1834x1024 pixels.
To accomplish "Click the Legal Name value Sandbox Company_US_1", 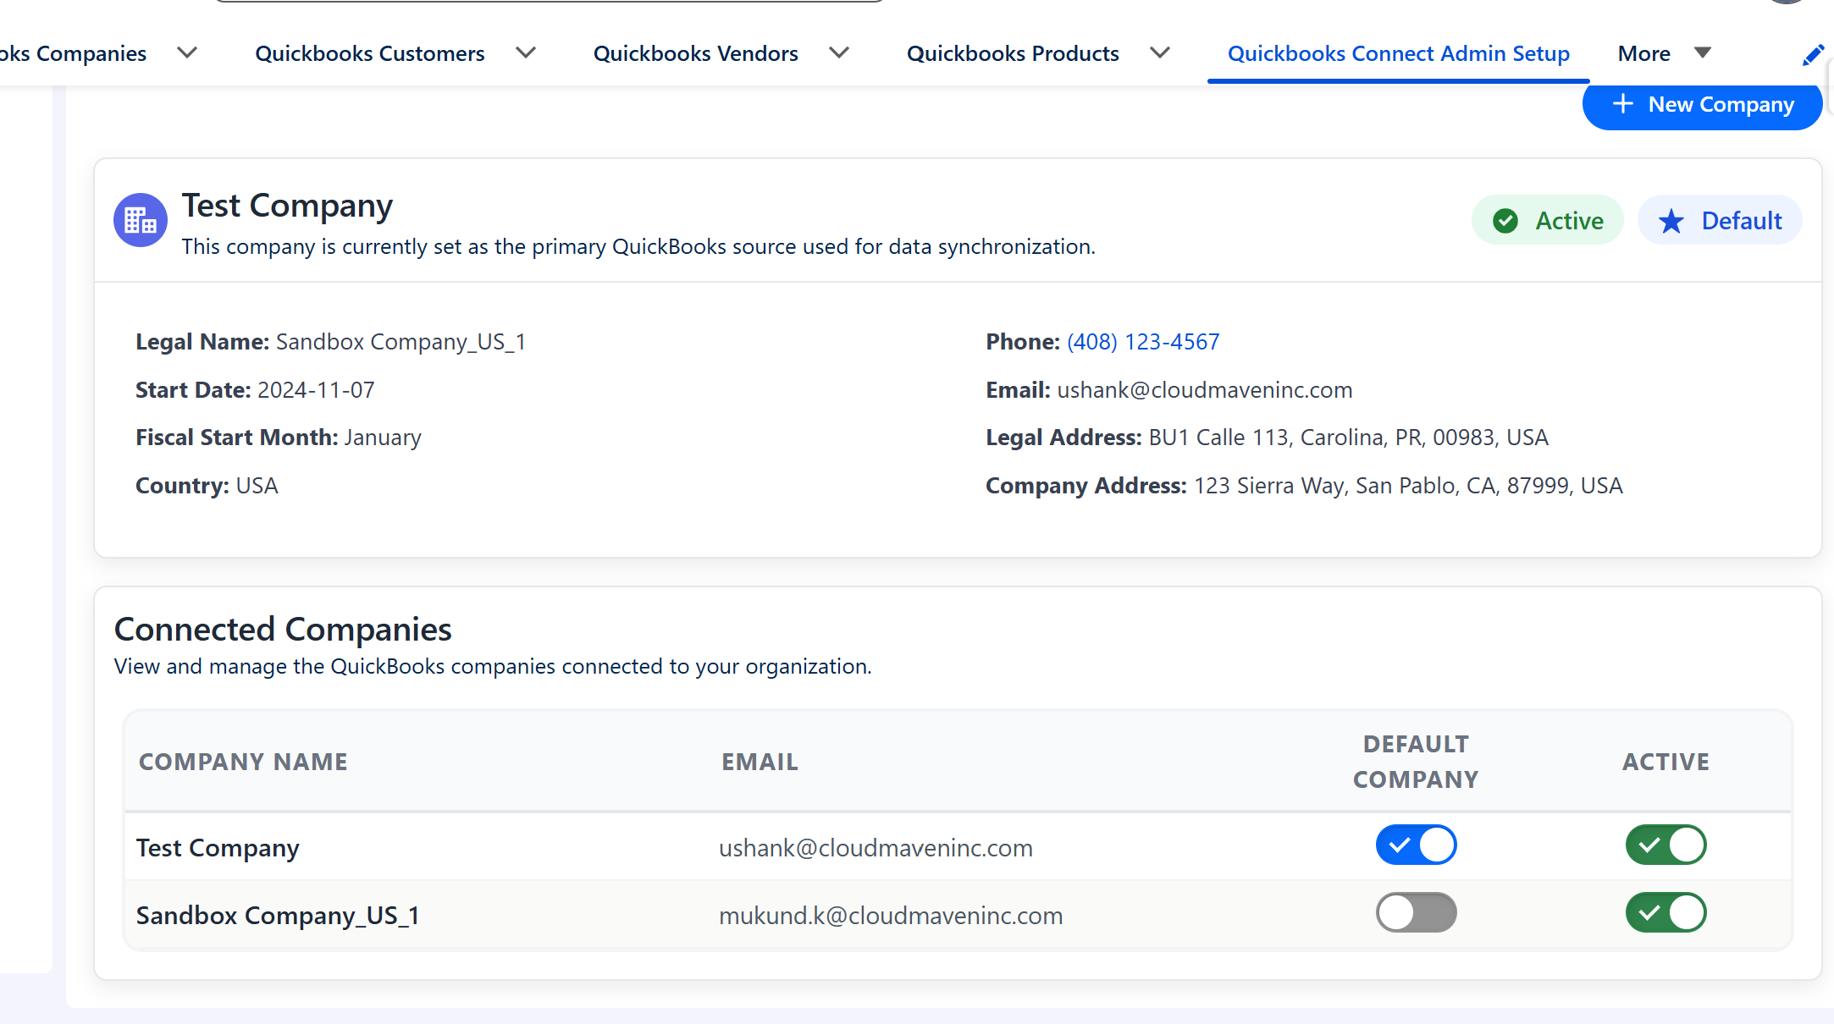I will click(x=401, y=342).
